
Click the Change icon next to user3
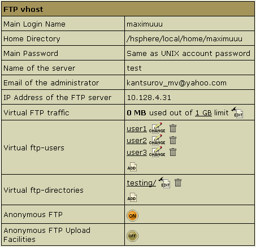157,151
